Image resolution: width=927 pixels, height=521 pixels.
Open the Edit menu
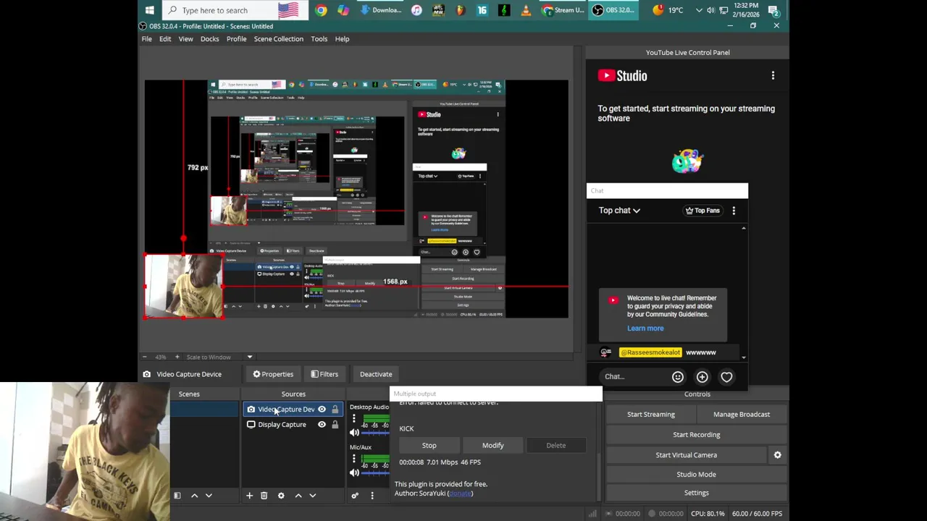pyautogui.click(x=165, y=39)
